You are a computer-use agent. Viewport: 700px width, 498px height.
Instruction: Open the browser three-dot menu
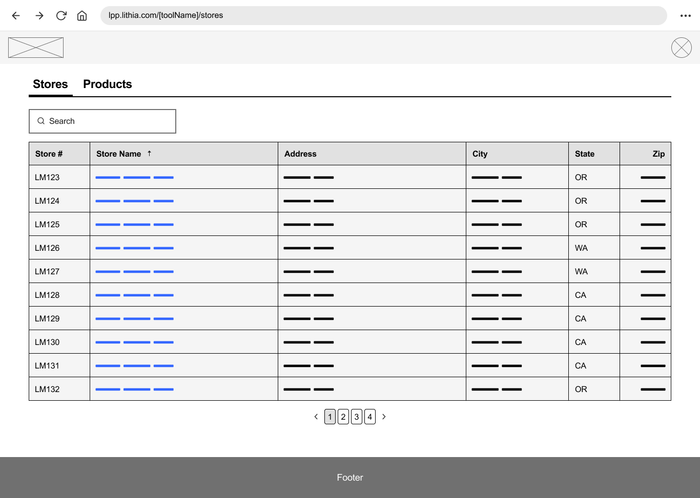coord(685,15)
